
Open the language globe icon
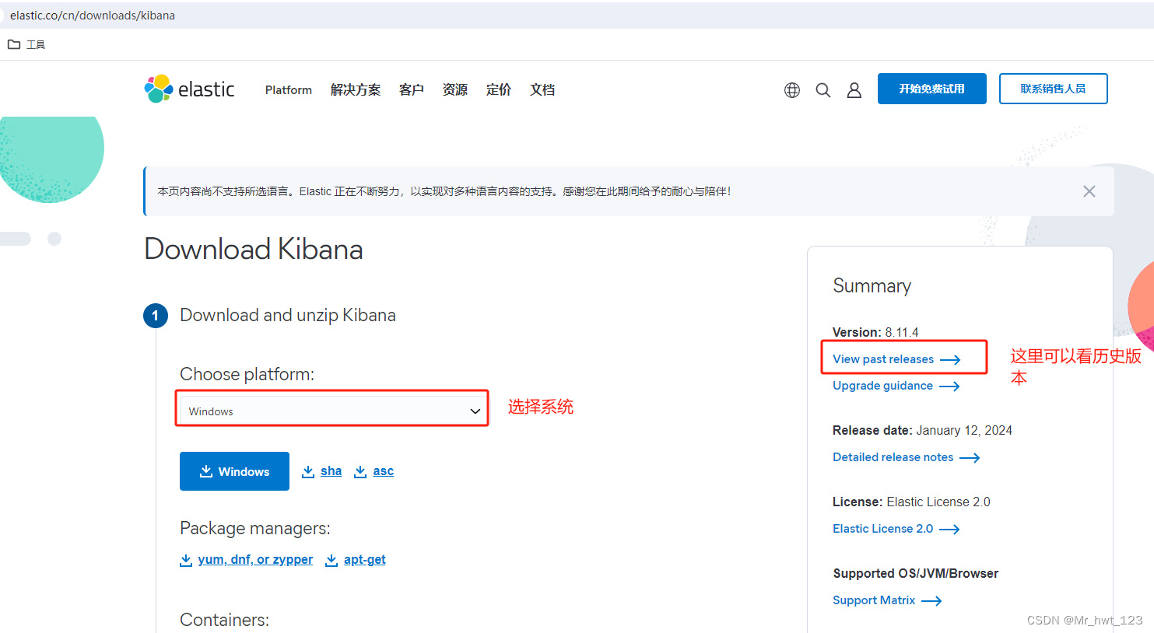pyautogui.click(x=792, y=90)
